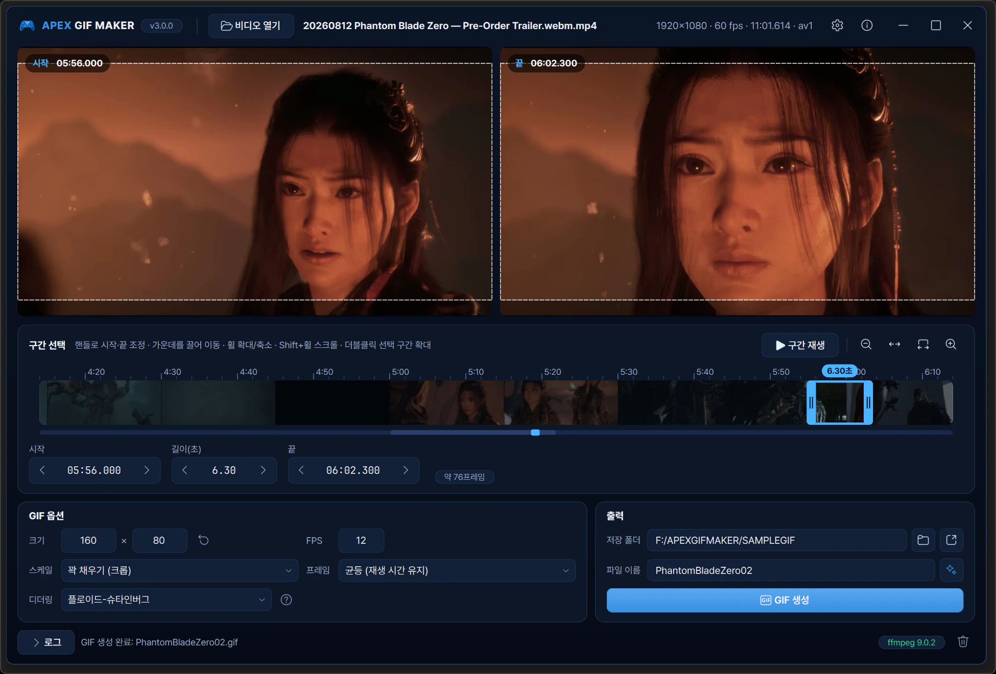Expand the 로그 panel

point(46,642)
